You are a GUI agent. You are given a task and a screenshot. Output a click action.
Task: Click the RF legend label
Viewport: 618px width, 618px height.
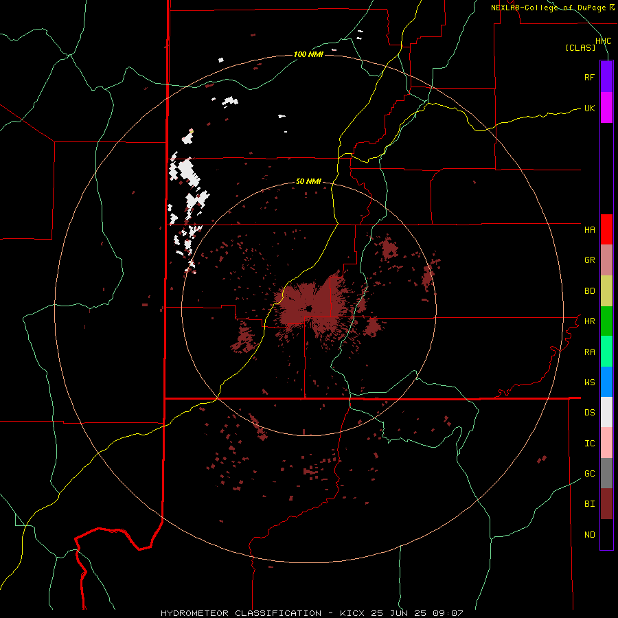click(x=589, y=77)
